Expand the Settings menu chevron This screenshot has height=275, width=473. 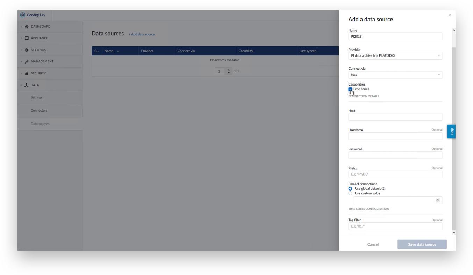pyautogui.click(x=21, y=50)
